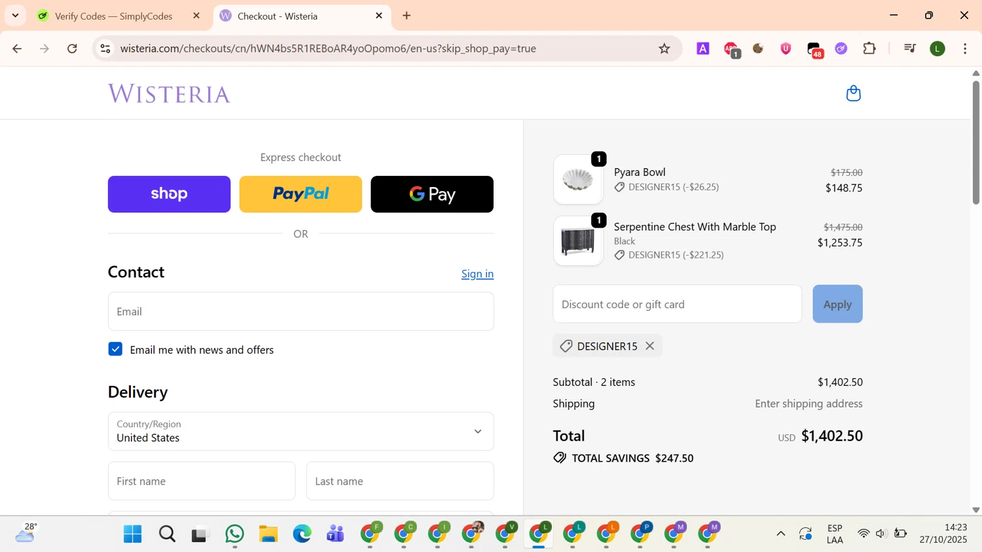The height and width of the screenshot is (552, 982).
Task: Uncheck Email me with news and offers
Action: click(115, 349)
